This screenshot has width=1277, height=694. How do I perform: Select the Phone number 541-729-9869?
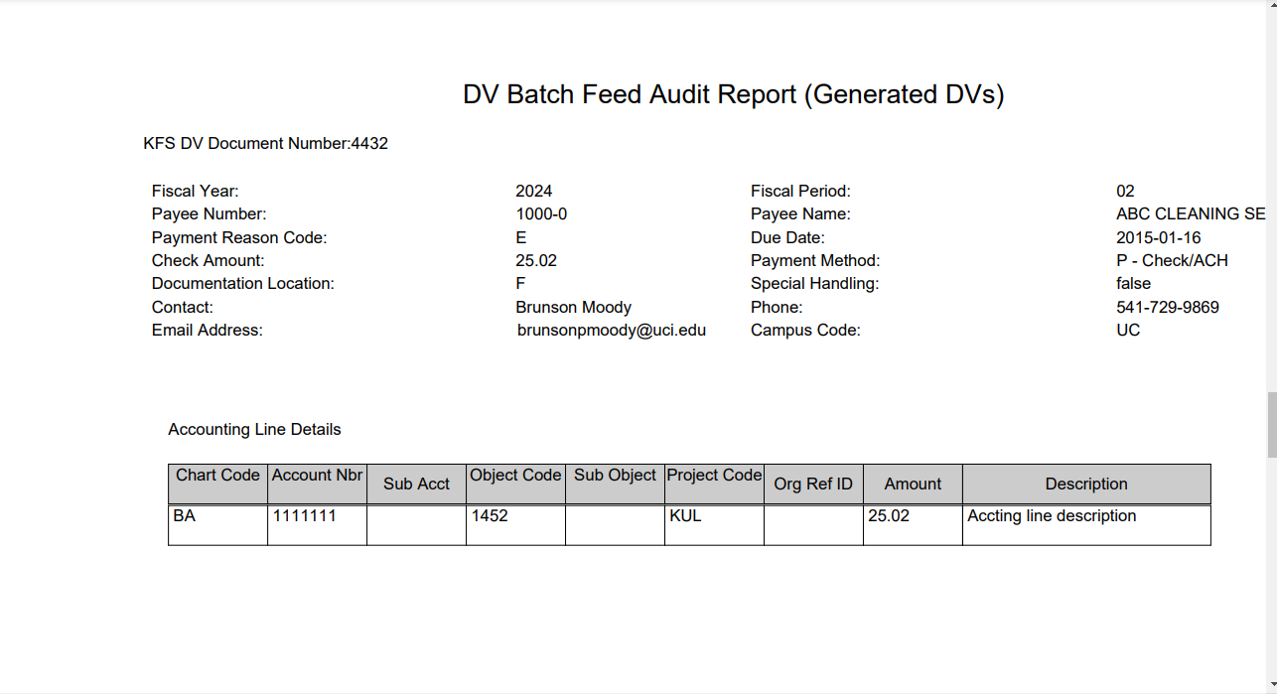(1168, 307)
